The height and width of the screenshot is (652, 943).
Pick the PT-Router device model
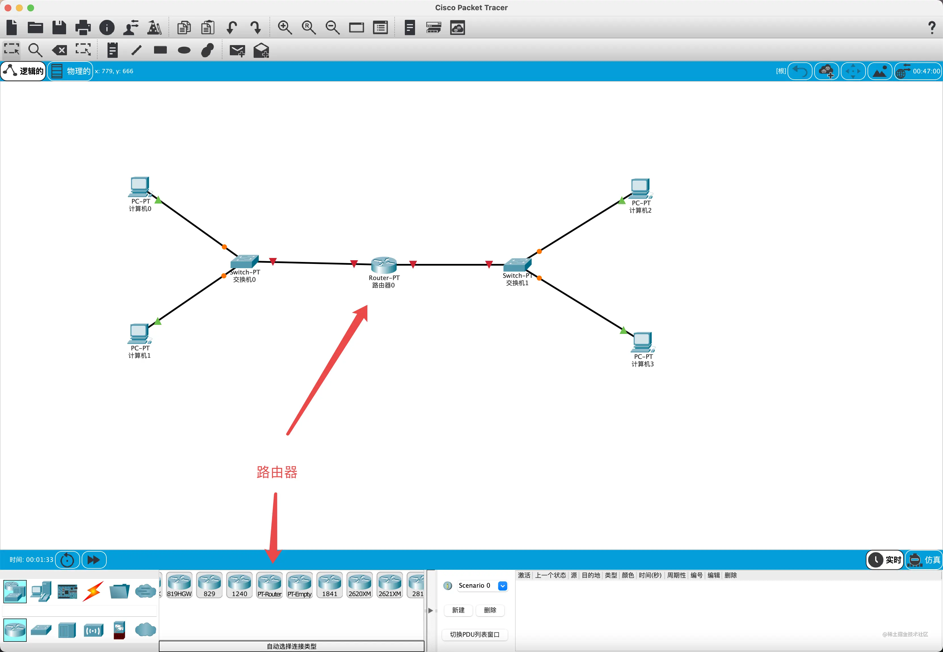tap(270, 585)
